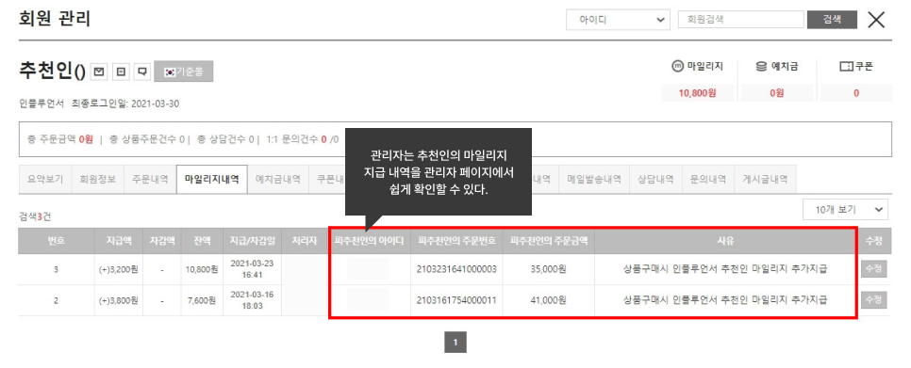The height and width of the screenshot is (368, 911).
Task: Click the 7,600원 잔액 cell
Action: (x=202, y=299)
